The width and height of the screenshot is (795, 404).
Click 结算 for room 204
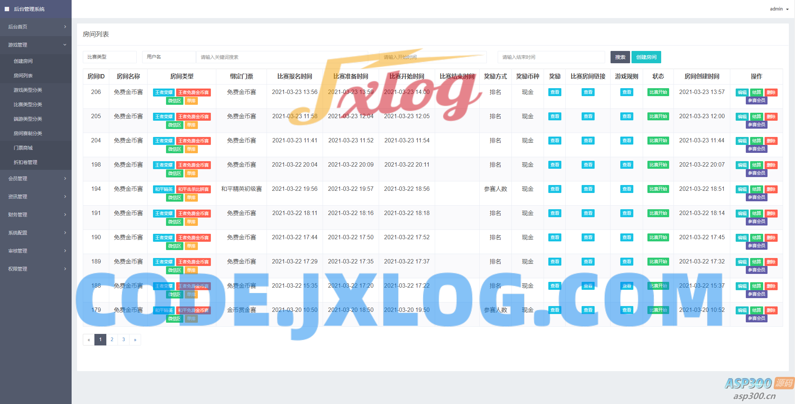[756, 141]
